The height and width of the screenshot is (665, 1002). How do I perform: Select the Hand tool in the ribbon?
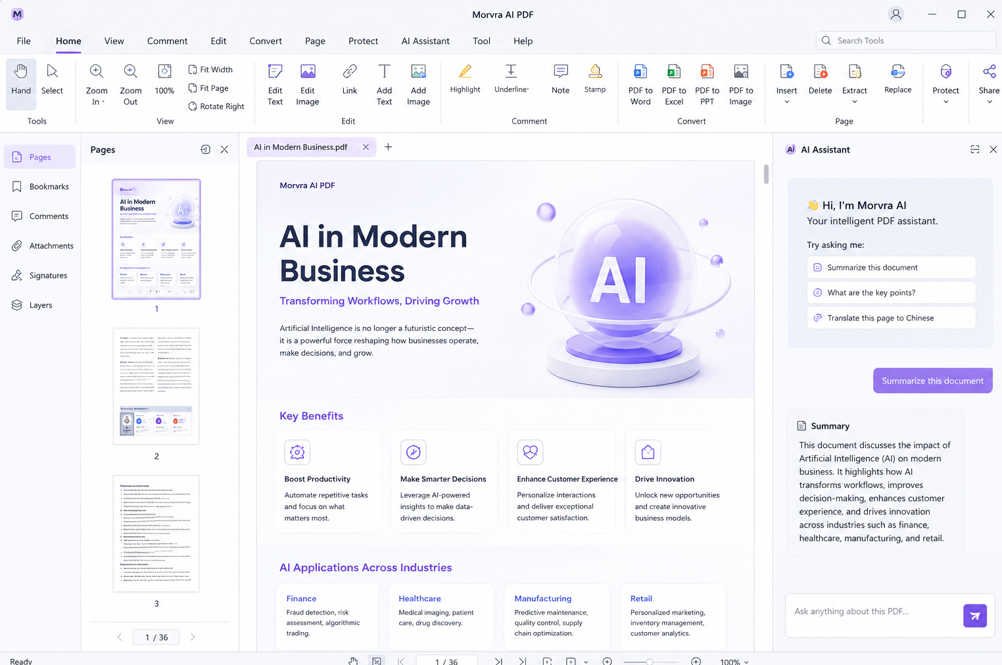[x=21, y=84]
